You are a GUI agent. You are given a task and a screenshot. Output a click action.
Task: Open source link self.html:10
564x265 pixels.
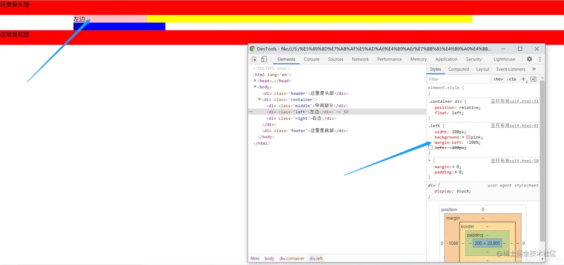[x=514, y=161]
